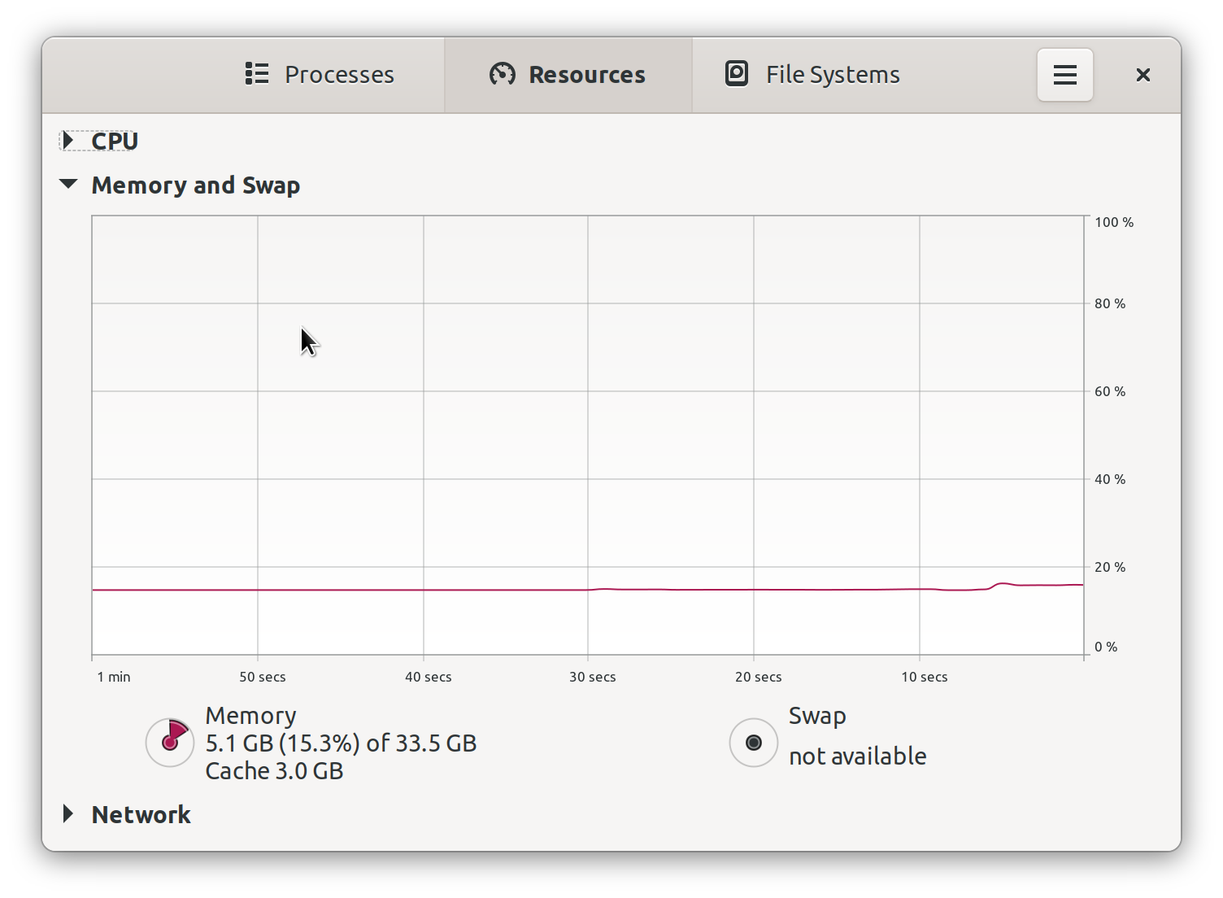Click the Swap not available label
This screenshot has height=898, width=1223.
858,756
